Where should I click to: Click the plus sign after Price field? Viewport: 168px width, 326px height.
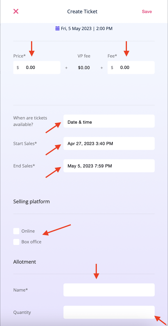coord(66,68)
